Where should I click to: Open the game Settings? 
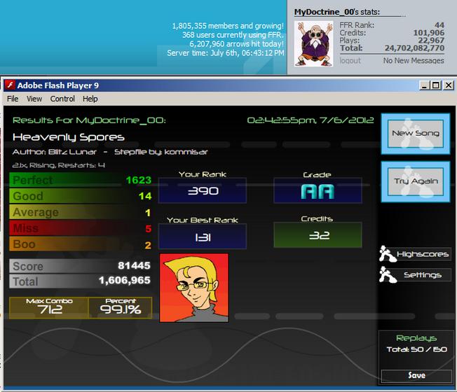[423, 275]
